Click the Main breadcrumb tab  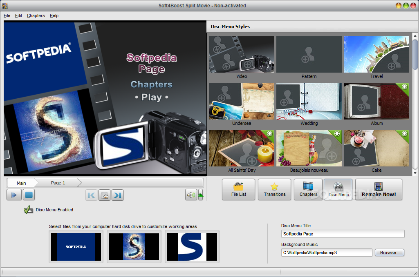(x=21, y=183)
